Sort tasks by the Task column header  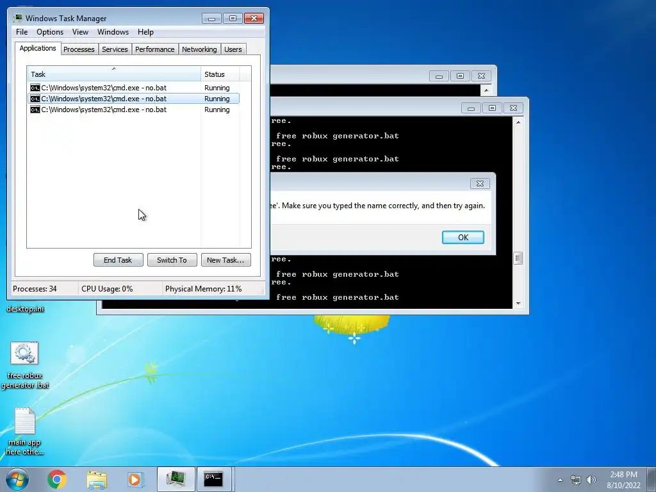114,74
